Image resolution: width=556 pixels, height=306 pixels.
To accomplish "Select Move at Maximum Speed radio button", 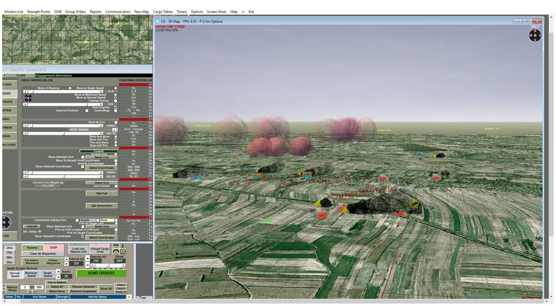I will click(x=115, y=95).
